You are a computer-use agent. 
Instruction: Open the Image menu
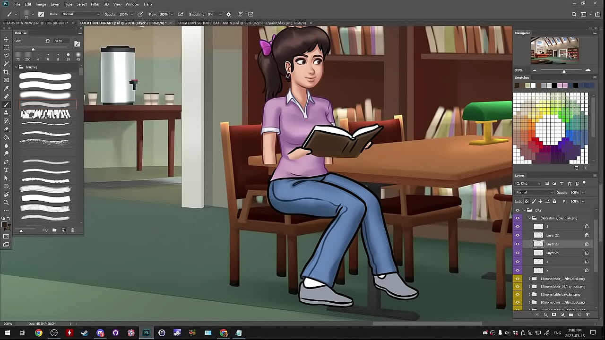tap(41, 4)
